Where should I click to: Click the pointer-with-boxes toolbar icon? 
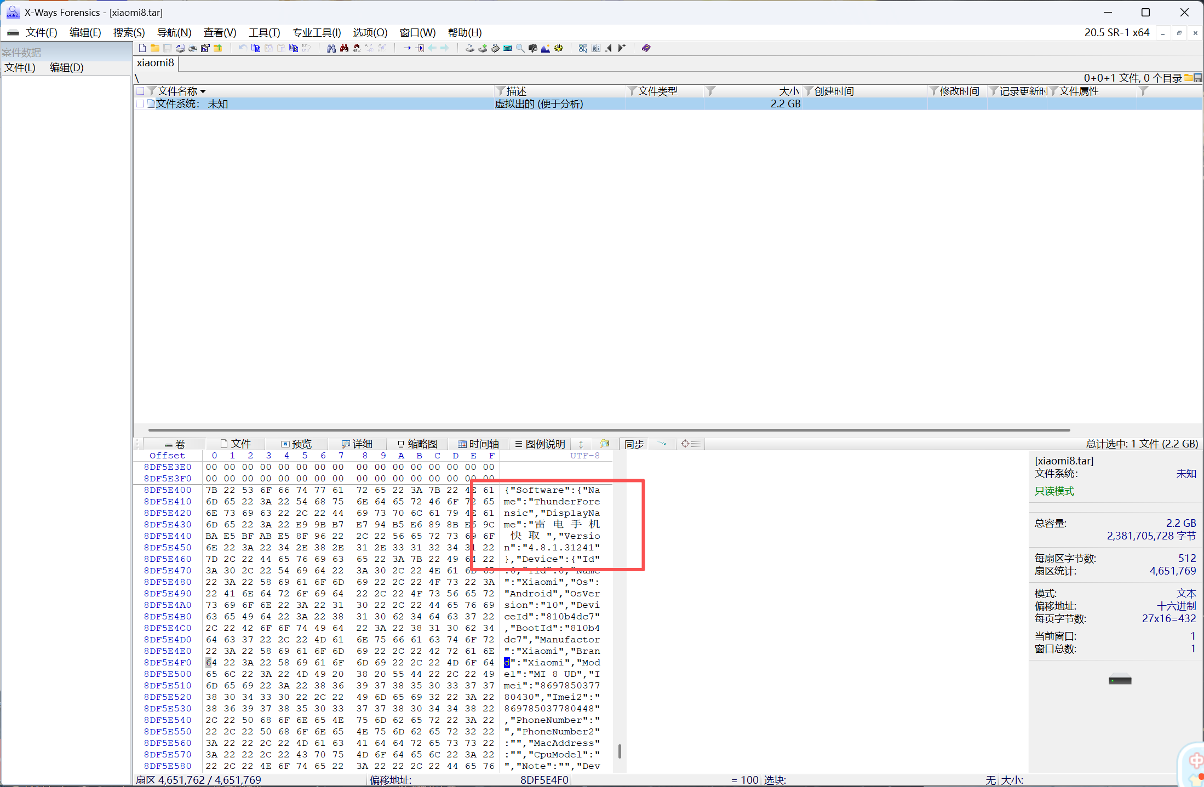click(x=583, y=48)
